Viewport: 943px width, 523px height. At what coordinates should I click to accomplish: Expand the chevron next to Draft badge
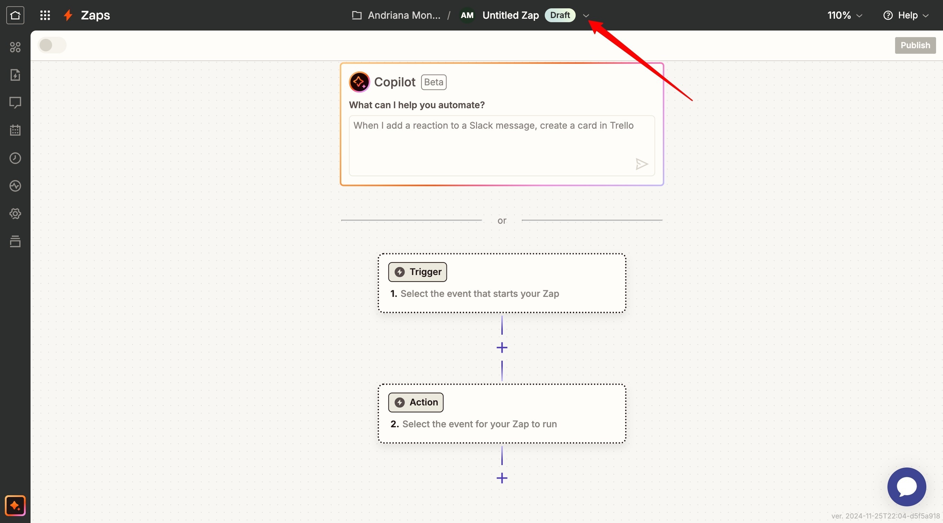tap(586, 16)
